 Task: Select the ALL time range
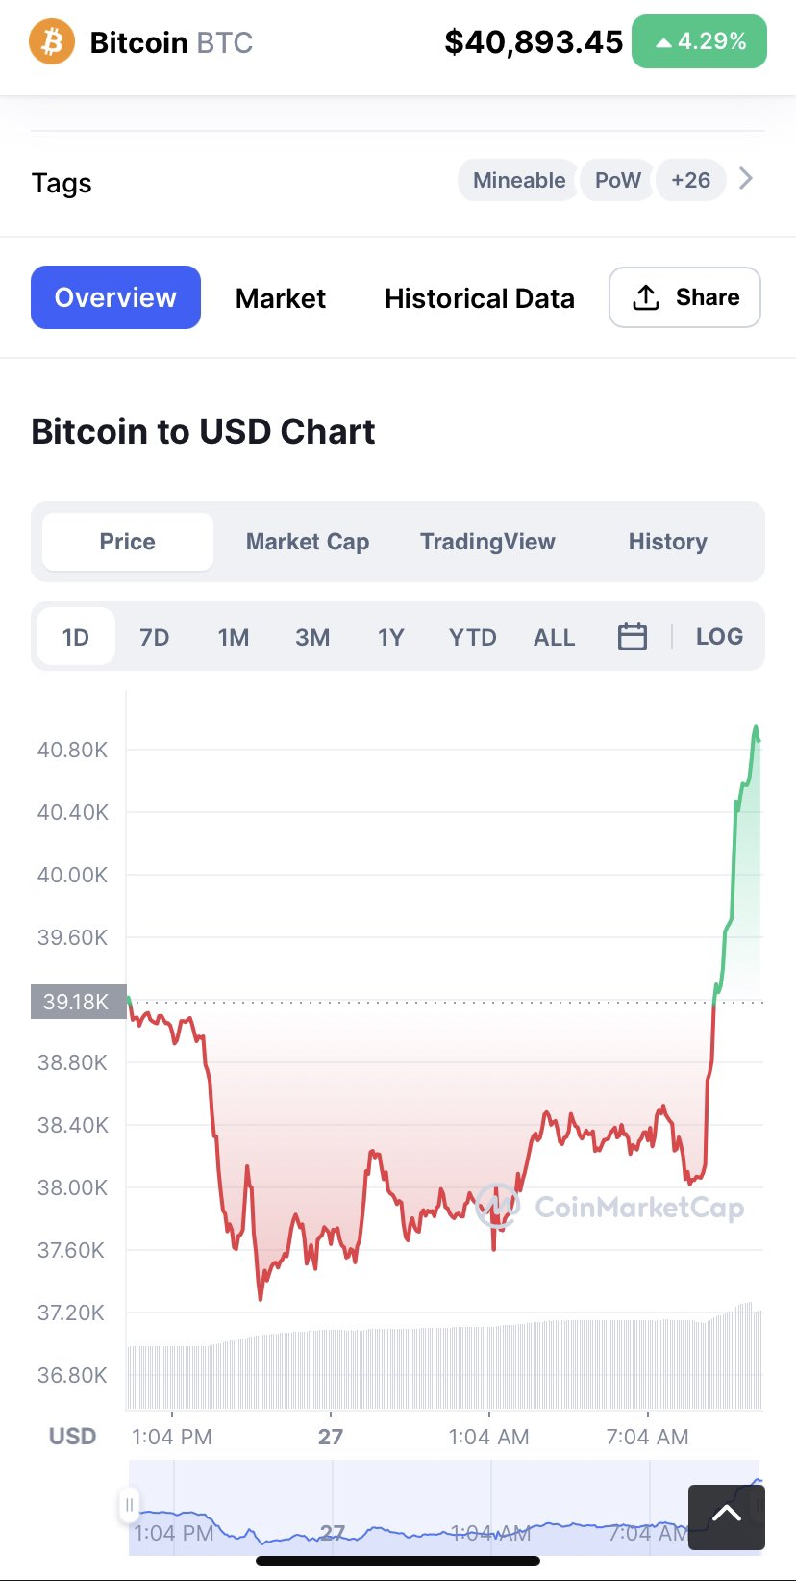click(x=554, y=637)
